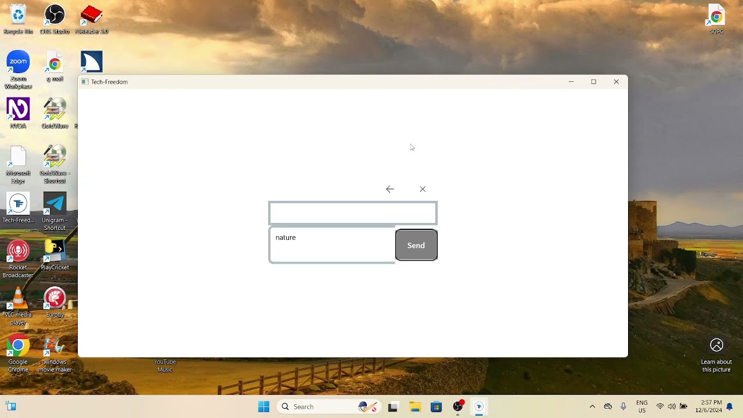Click the Learn about this picture icon
Image resolution: width=743 pixels, height=418 pixels.
pyautogui.click(x=716, y=355)
